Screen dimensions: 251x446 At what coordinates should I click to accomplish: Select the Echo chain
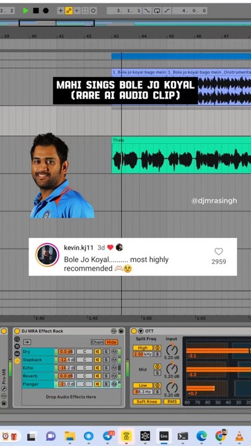(x=38, y=368)
